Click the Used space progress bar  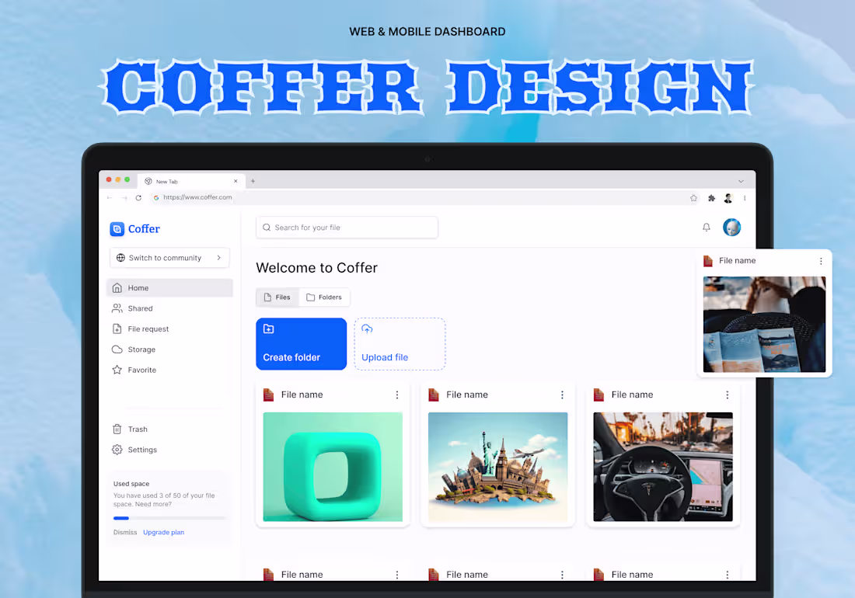pos(169,517)
